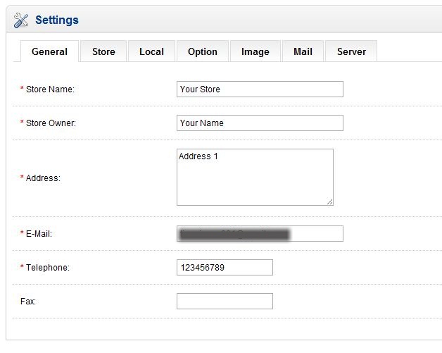This screenshot has width=442, height=353.
Task: Click the Settings heading text
Action: [57, 20]
